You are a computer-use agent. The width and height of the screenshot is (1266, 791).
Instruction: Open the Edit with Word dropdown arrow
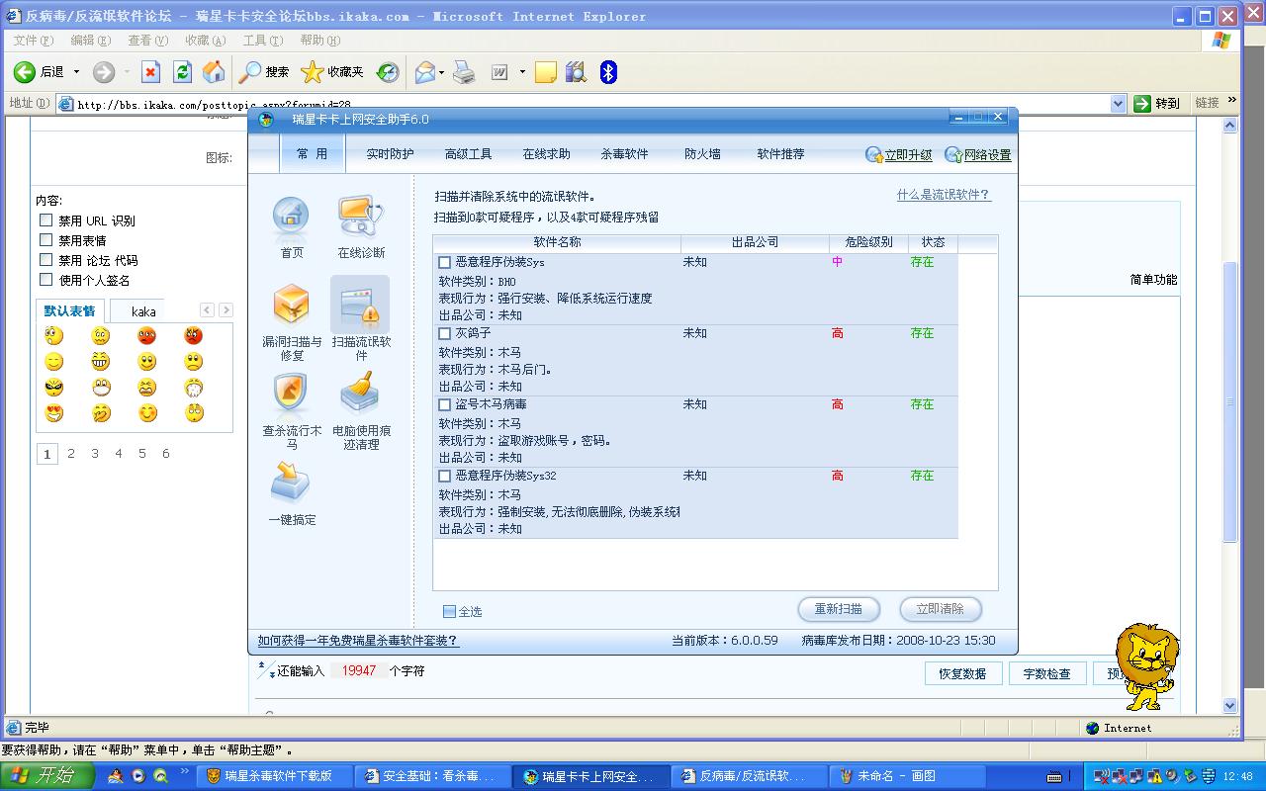522,72
